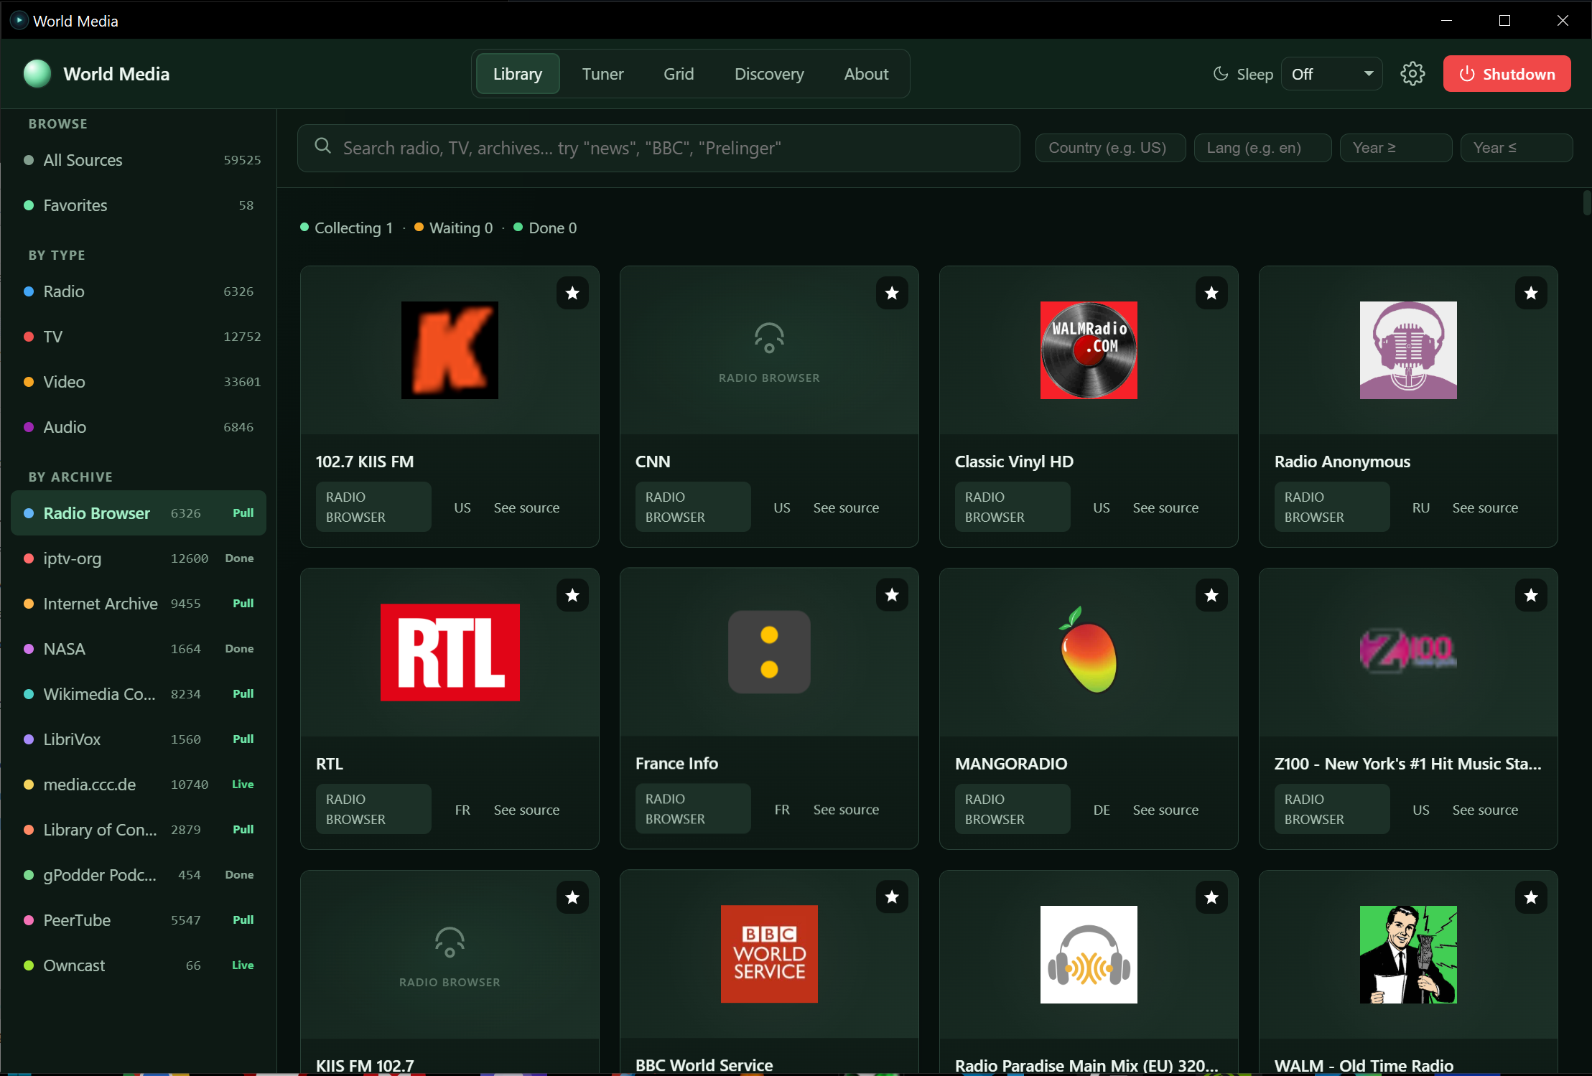Unfavorite the CNN station star
The image size is (1592, 1076).
[892, 293]
